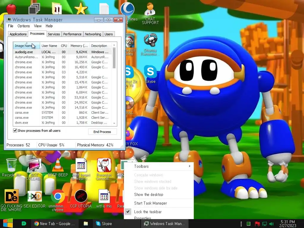Open the network tray icon

pyautogui.click(x=265, y=224)
